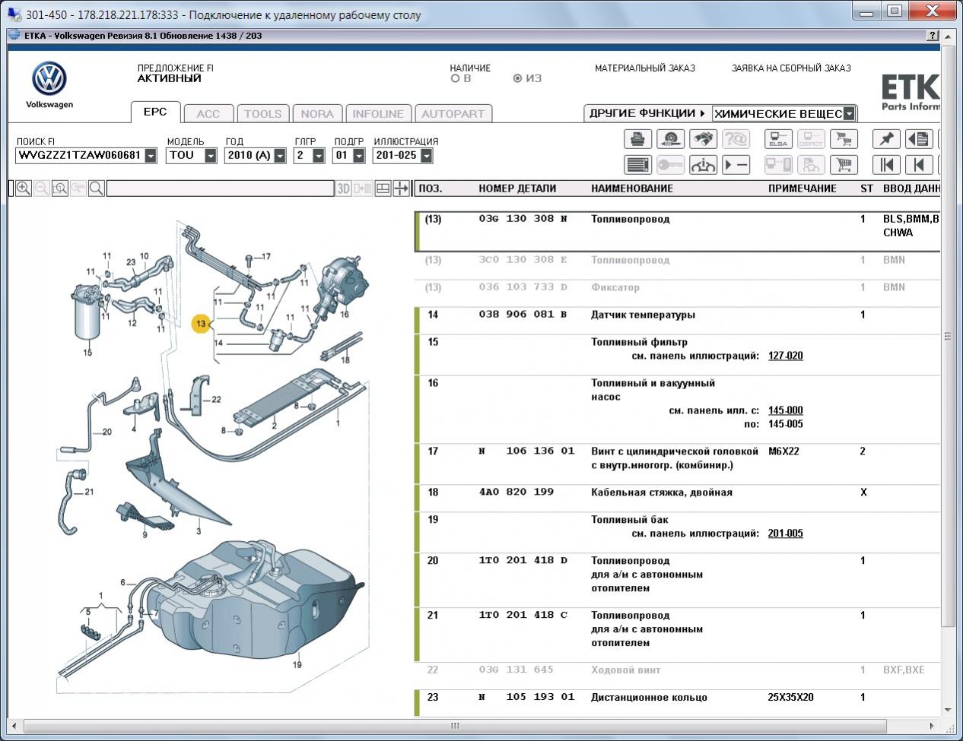The image size is (963, 741).
Task: Click the vertical scrollbar of the window
Action: coord(948,334)
